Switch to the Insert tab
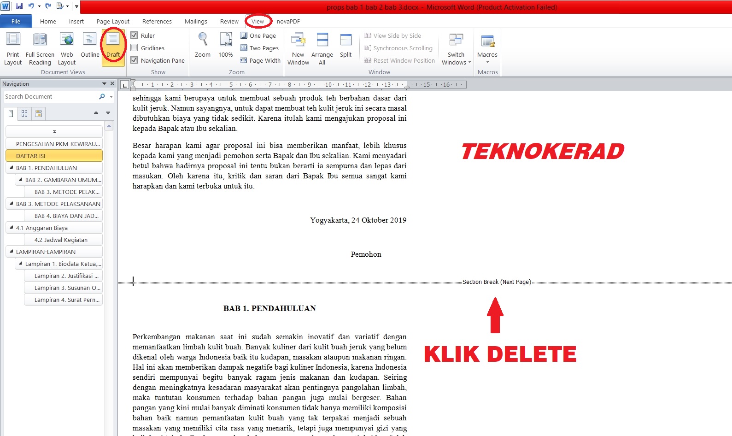 pyautogui.click(x=76, y=21)
